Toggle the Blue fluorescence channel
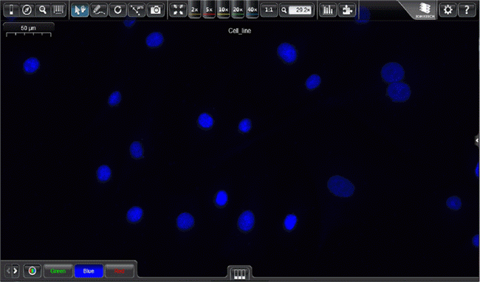480x282 pixels. tap(89, 271)
